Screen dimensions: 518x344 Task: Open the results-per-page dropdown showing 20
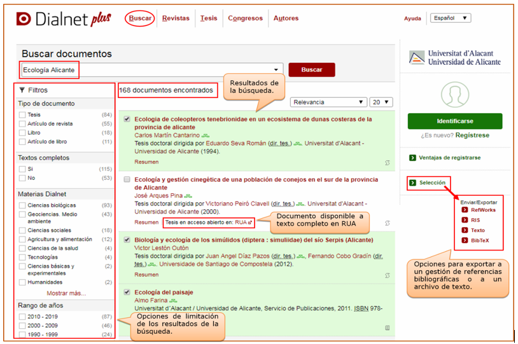[382, 102]
